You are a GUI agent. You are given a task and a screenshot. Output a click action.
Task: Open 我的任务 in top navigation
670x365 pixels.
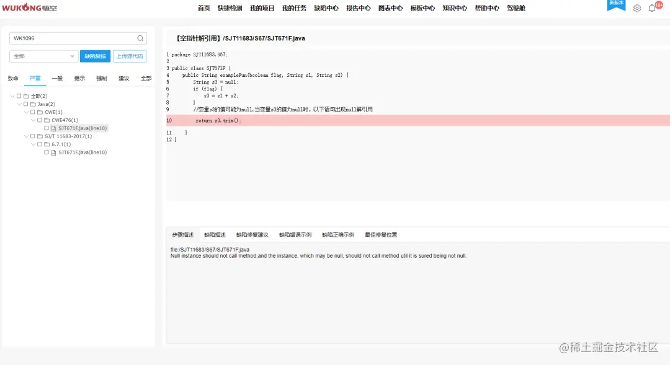(294, 8)
